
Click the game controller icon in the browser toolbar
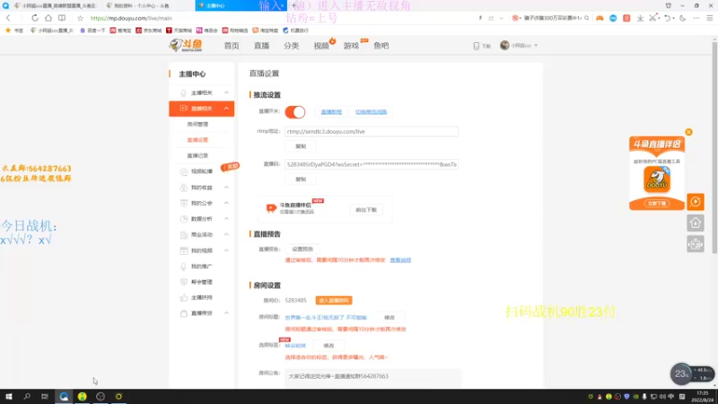600,18
